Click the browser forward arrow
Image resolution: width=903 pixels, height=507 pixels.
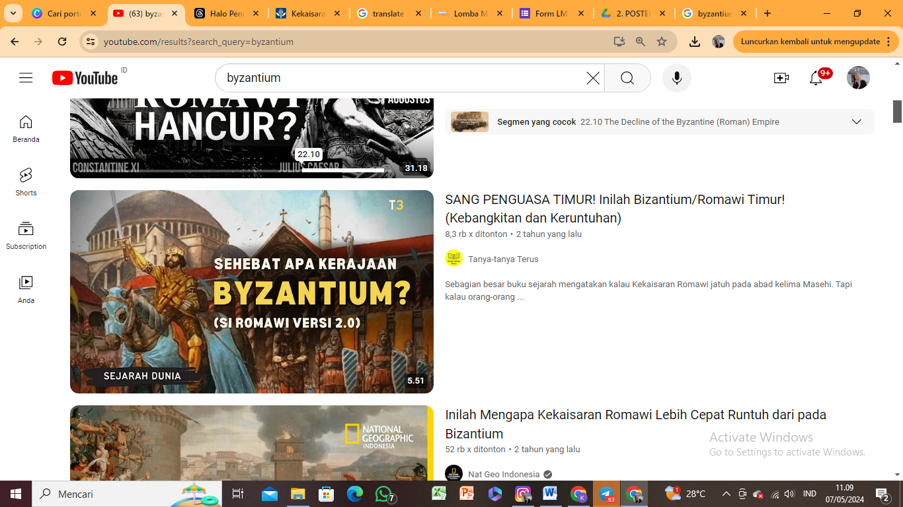[38, 42]
